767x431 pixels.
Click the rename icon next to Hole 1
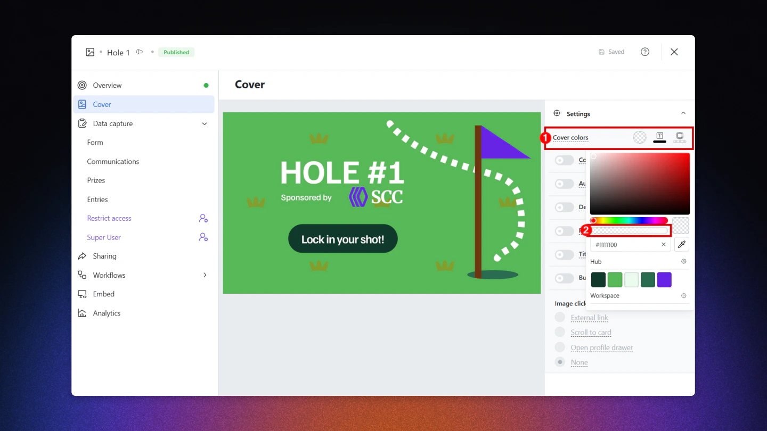tap(140, 52)
